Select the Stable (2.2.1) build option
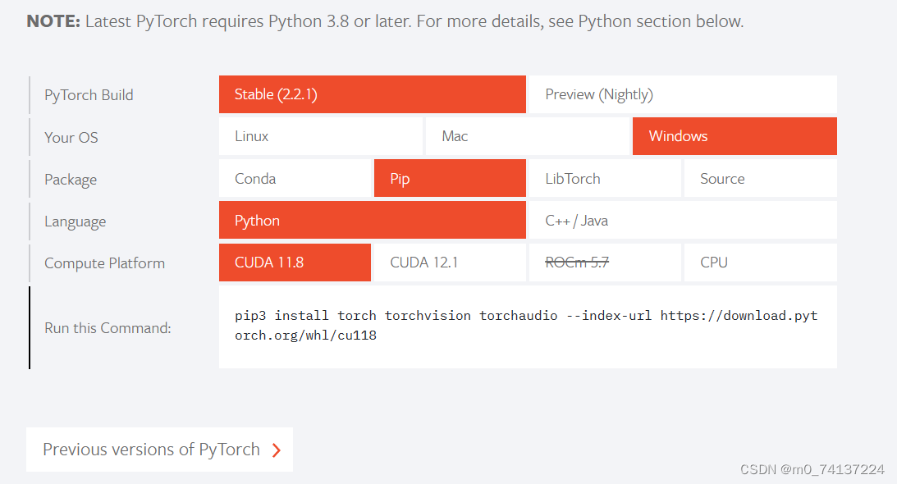Screen dimensions: 897x484 pos(373,94)
